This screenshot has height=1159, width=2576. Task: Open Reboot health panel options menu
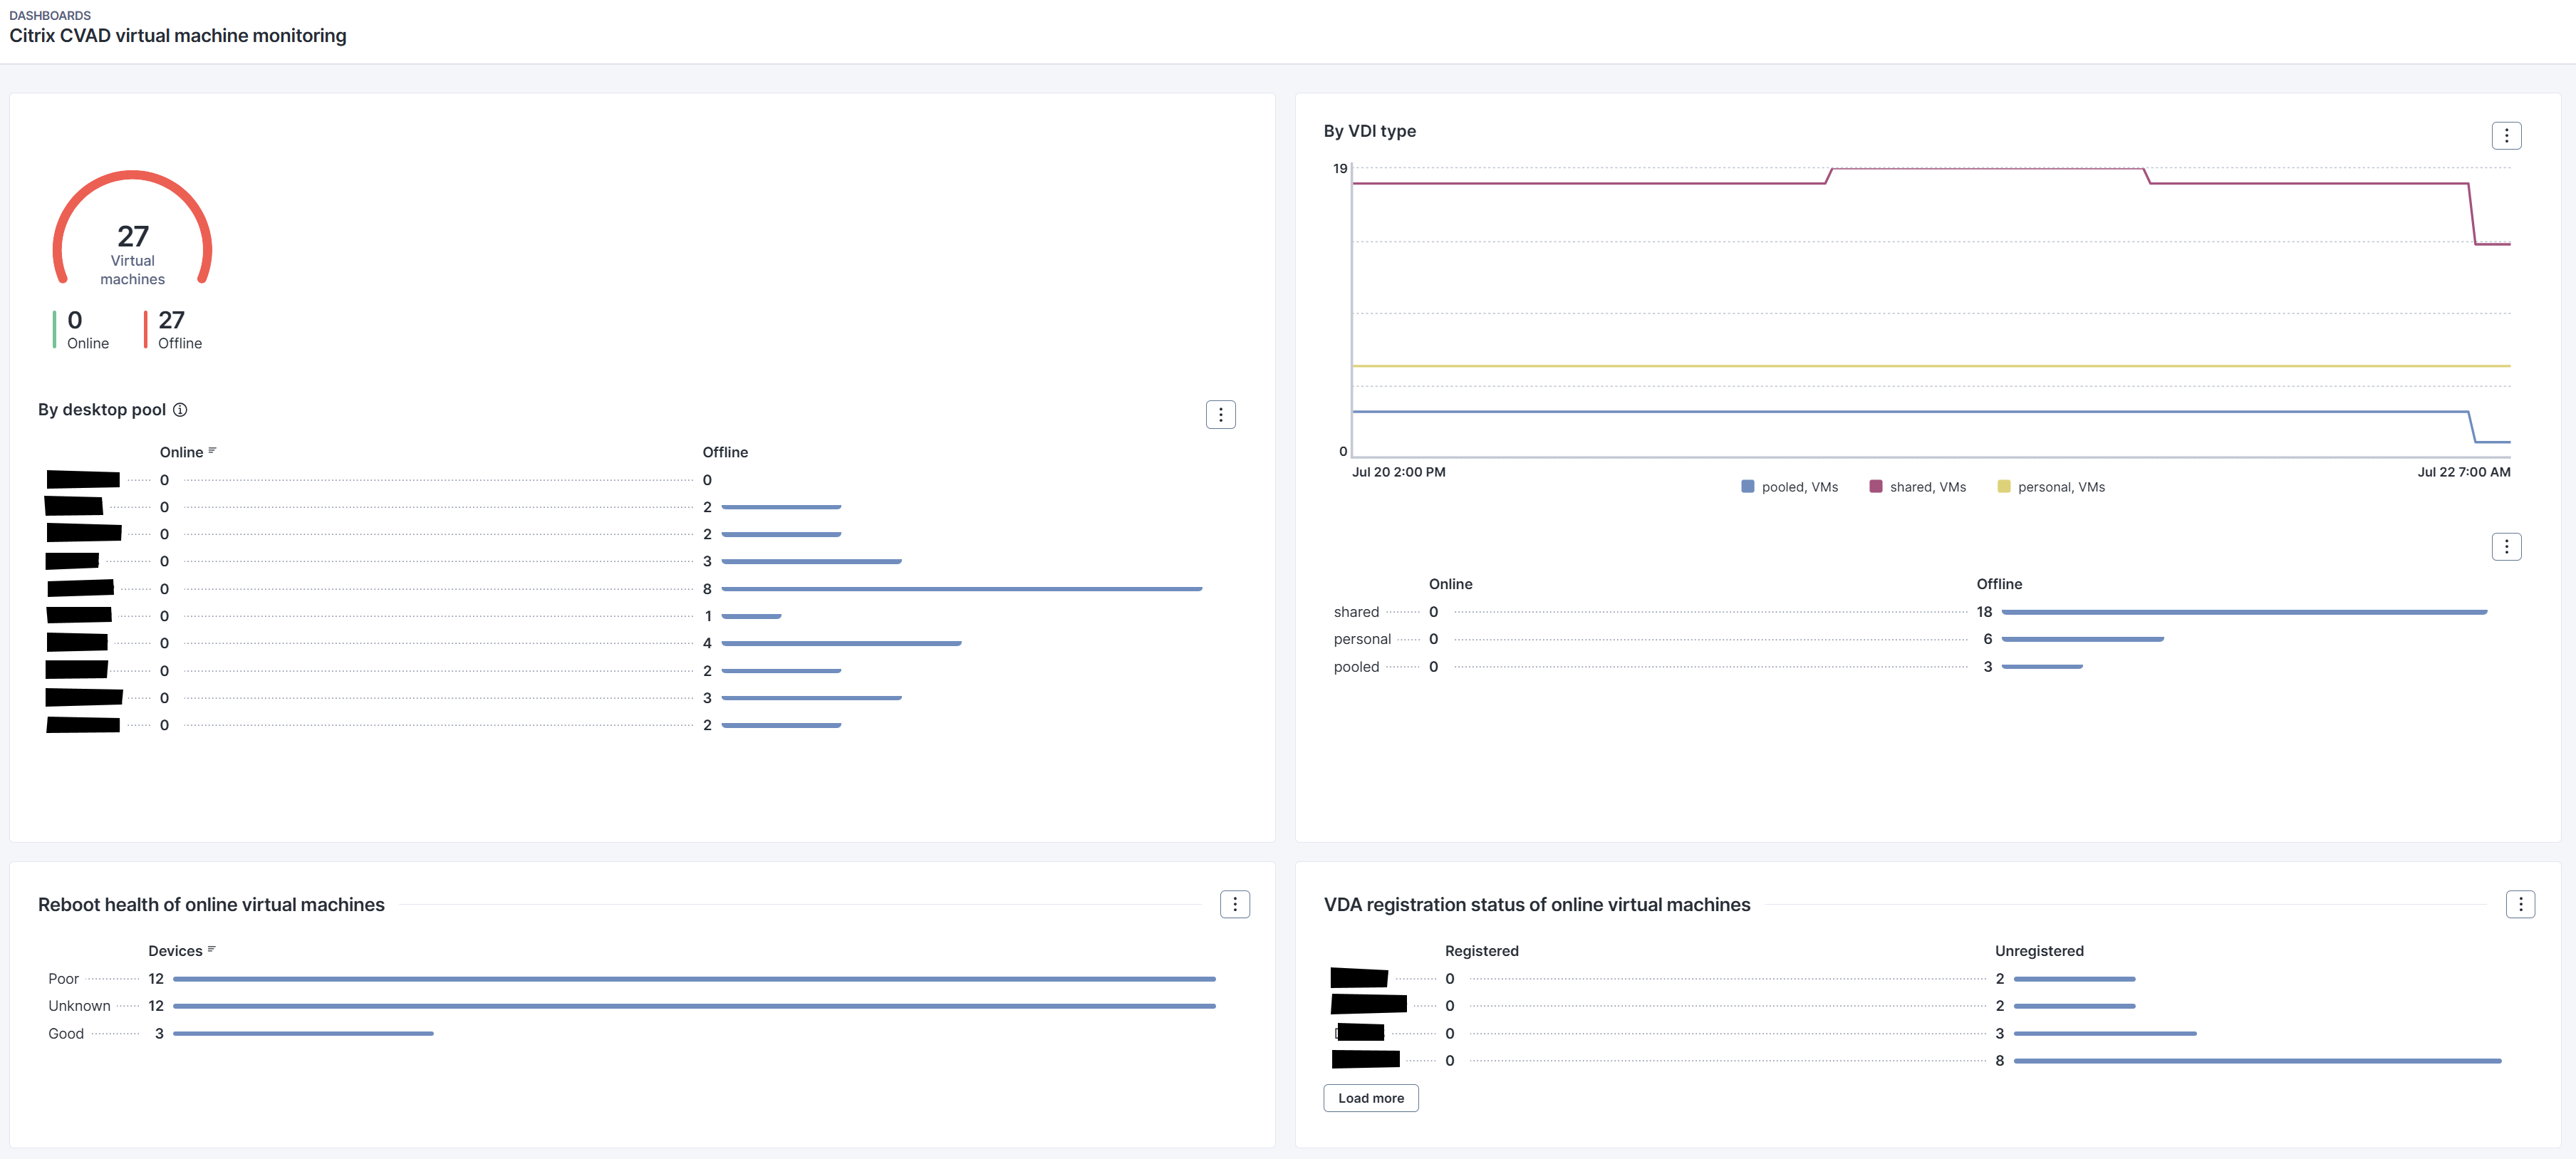pyautogui.click(x=1234, y=905)
